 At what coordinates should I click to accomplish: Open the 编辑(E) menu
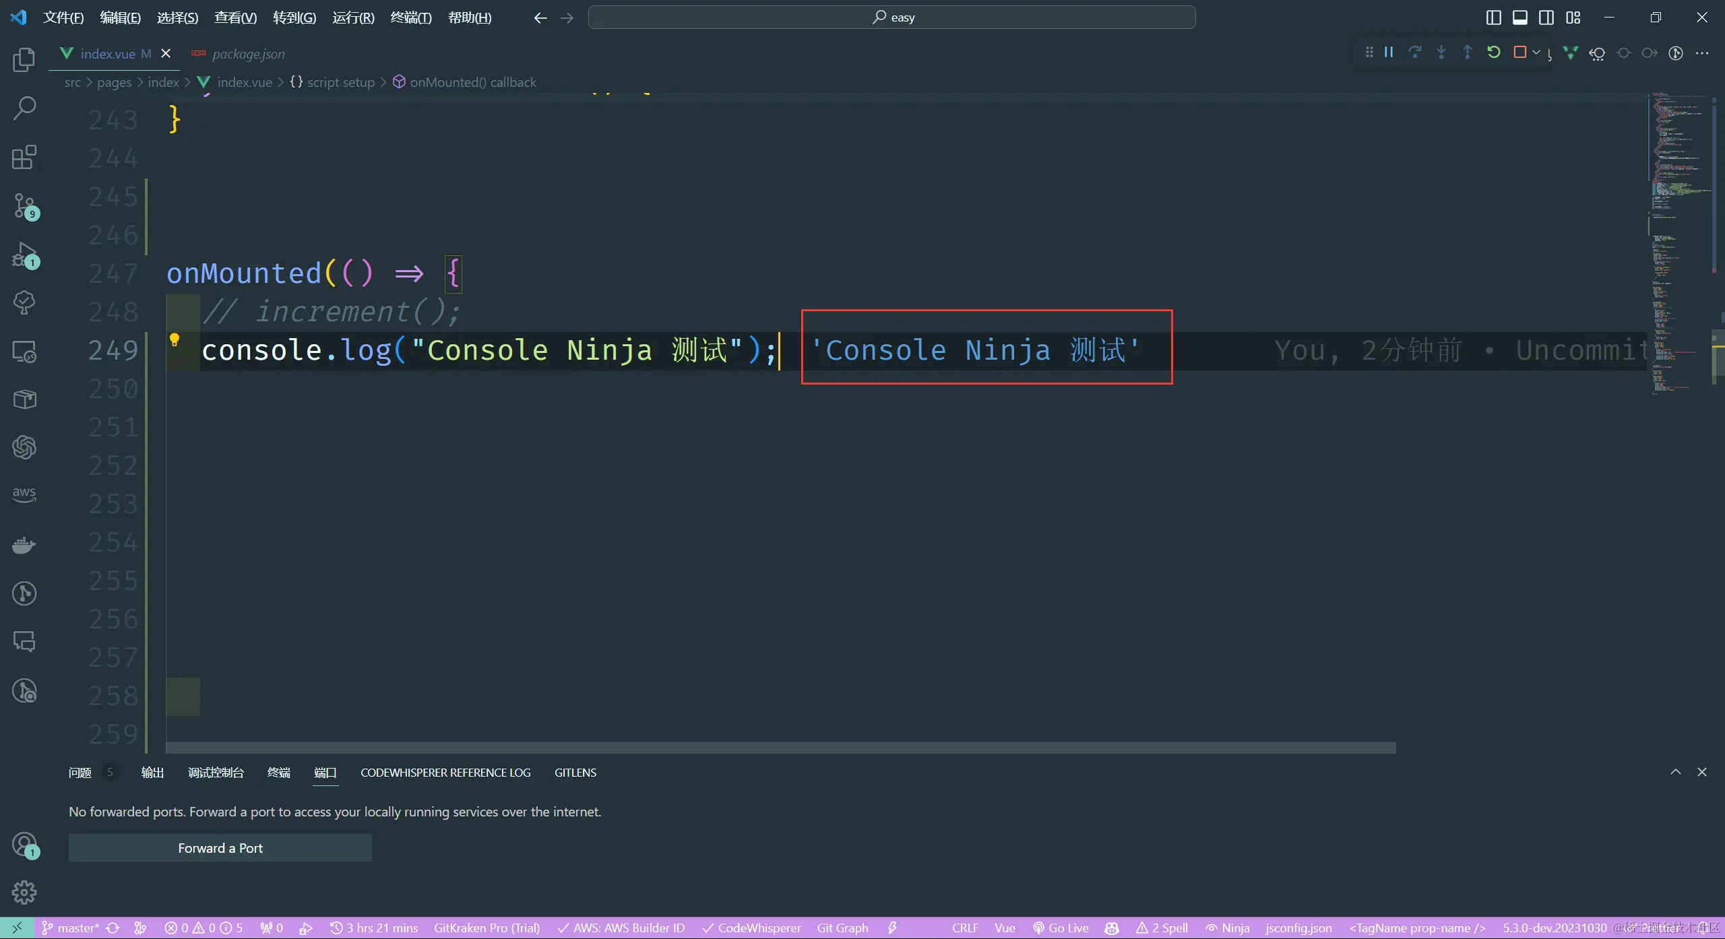(x=121, y=18)
